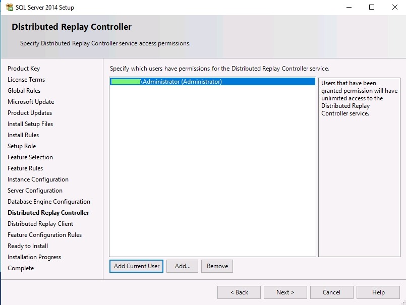Click the Install Rules step

[23, 135]
